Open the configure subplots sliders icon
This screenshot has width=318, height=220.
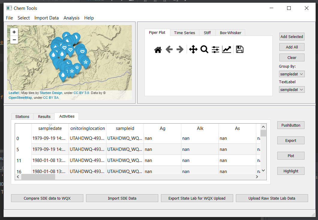coord(215,50)
